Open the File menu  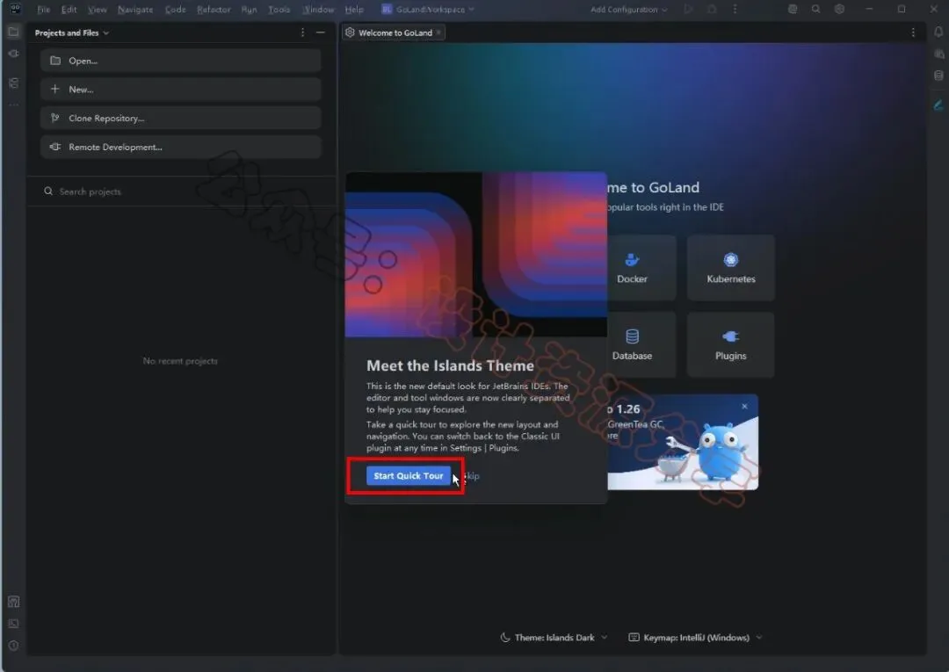tap(44, 9)
